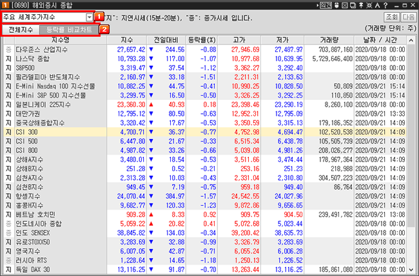Minimize the 해외증시 종합 window
419x276 pixels.
pyautogui.click(x=397, y=5)
